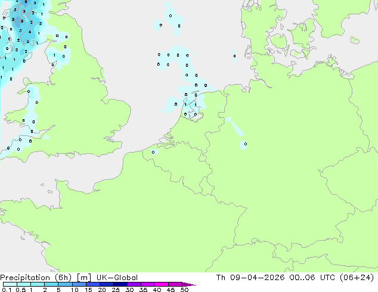Screen dimensions: 378x292
Task: Click the isolated '0' value over western Germany
Action: [246, 144]
